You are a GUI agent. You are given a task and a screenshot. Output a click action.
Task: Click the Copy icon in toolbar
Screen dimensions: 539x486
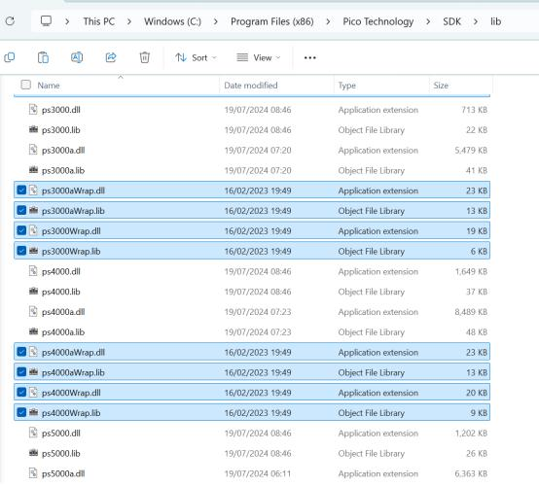(x=10, y=57)
